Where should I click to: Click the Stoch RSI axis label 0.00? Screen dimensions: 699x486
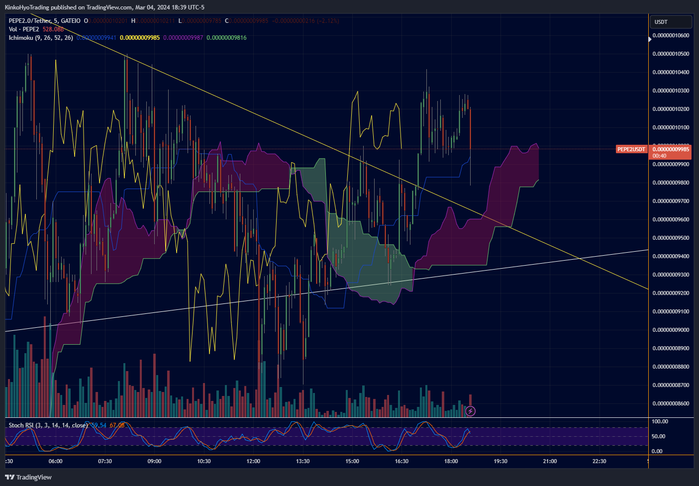657,451
